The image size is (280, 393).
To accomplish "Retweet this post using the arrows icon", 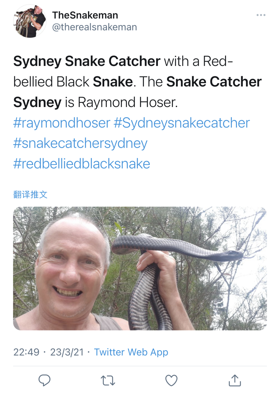I will (108, 381).
